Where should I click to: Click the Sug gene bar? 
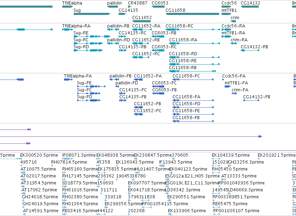coord(92,14)
